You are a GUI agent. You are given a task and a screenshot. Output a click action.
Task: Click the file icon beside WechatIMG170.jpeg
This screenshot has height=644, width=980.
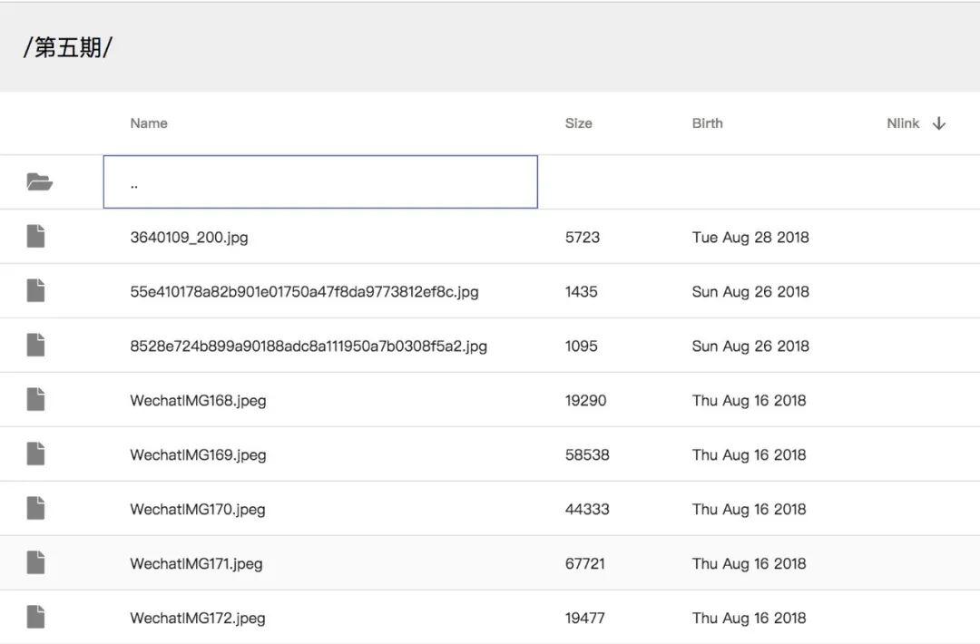tap(35, 509)
